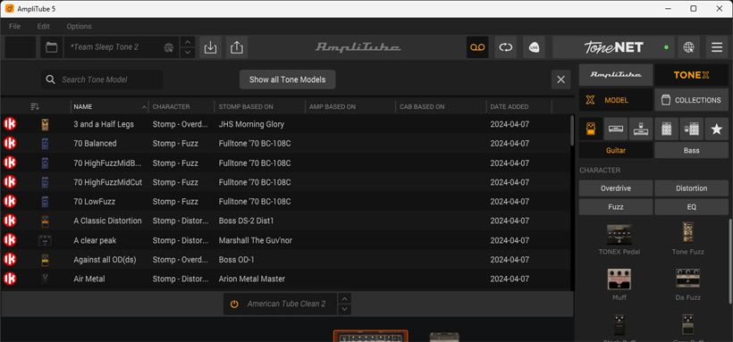Viewport: 733px width, 342px height.
Task: Toggle the Distortion character filter
Action: coord(691,188)
